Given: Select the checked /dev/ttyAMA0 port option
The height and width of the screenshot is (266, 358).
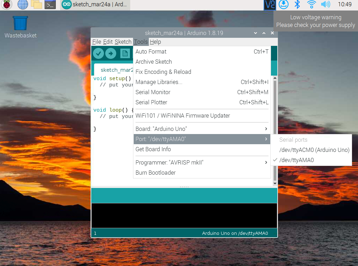Looking at the screenshot, I should click(x=297, y=160).
